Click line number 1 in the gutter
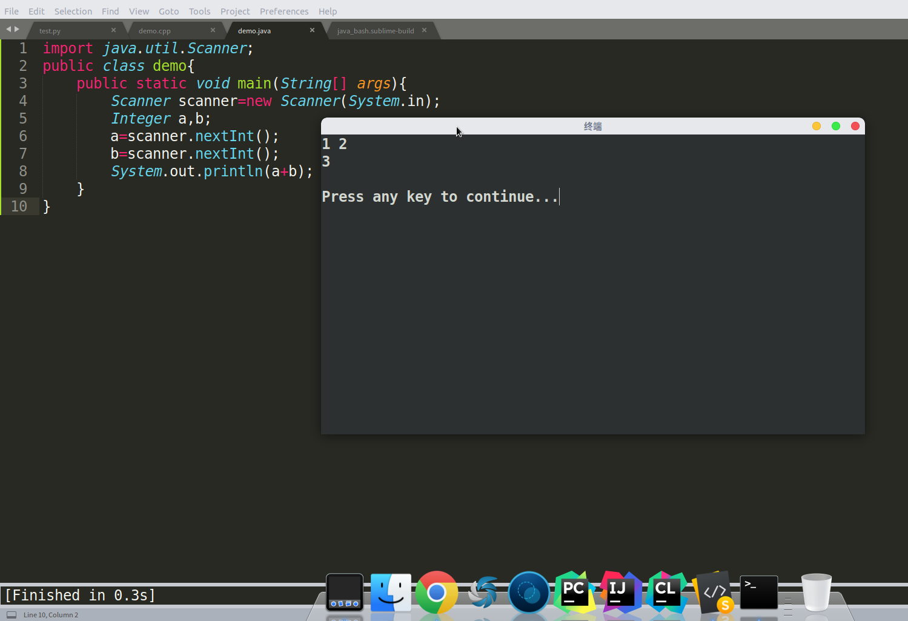 tap(23, 48)
